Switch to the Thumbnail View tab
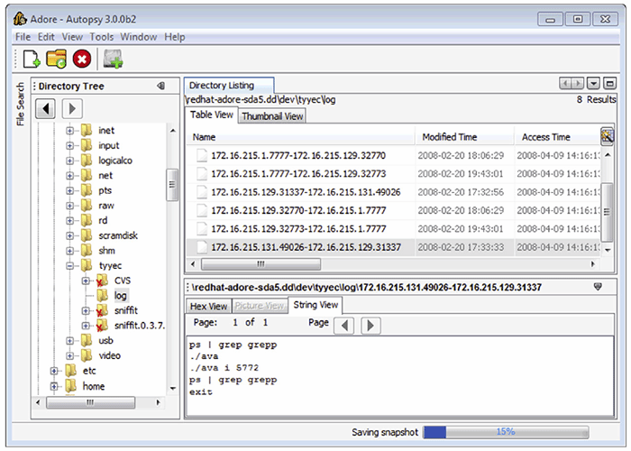This screenshot has width=631, height=451. pyautogui.click(x=271, y=115)
